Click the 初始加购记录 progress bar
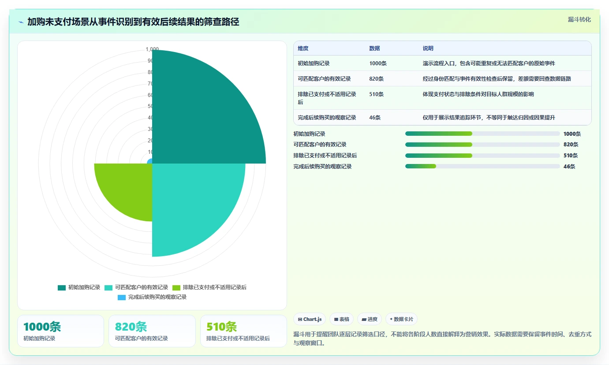Image resolution: width=609 pixels, height=365 pixels. click(x=482, y=134)
